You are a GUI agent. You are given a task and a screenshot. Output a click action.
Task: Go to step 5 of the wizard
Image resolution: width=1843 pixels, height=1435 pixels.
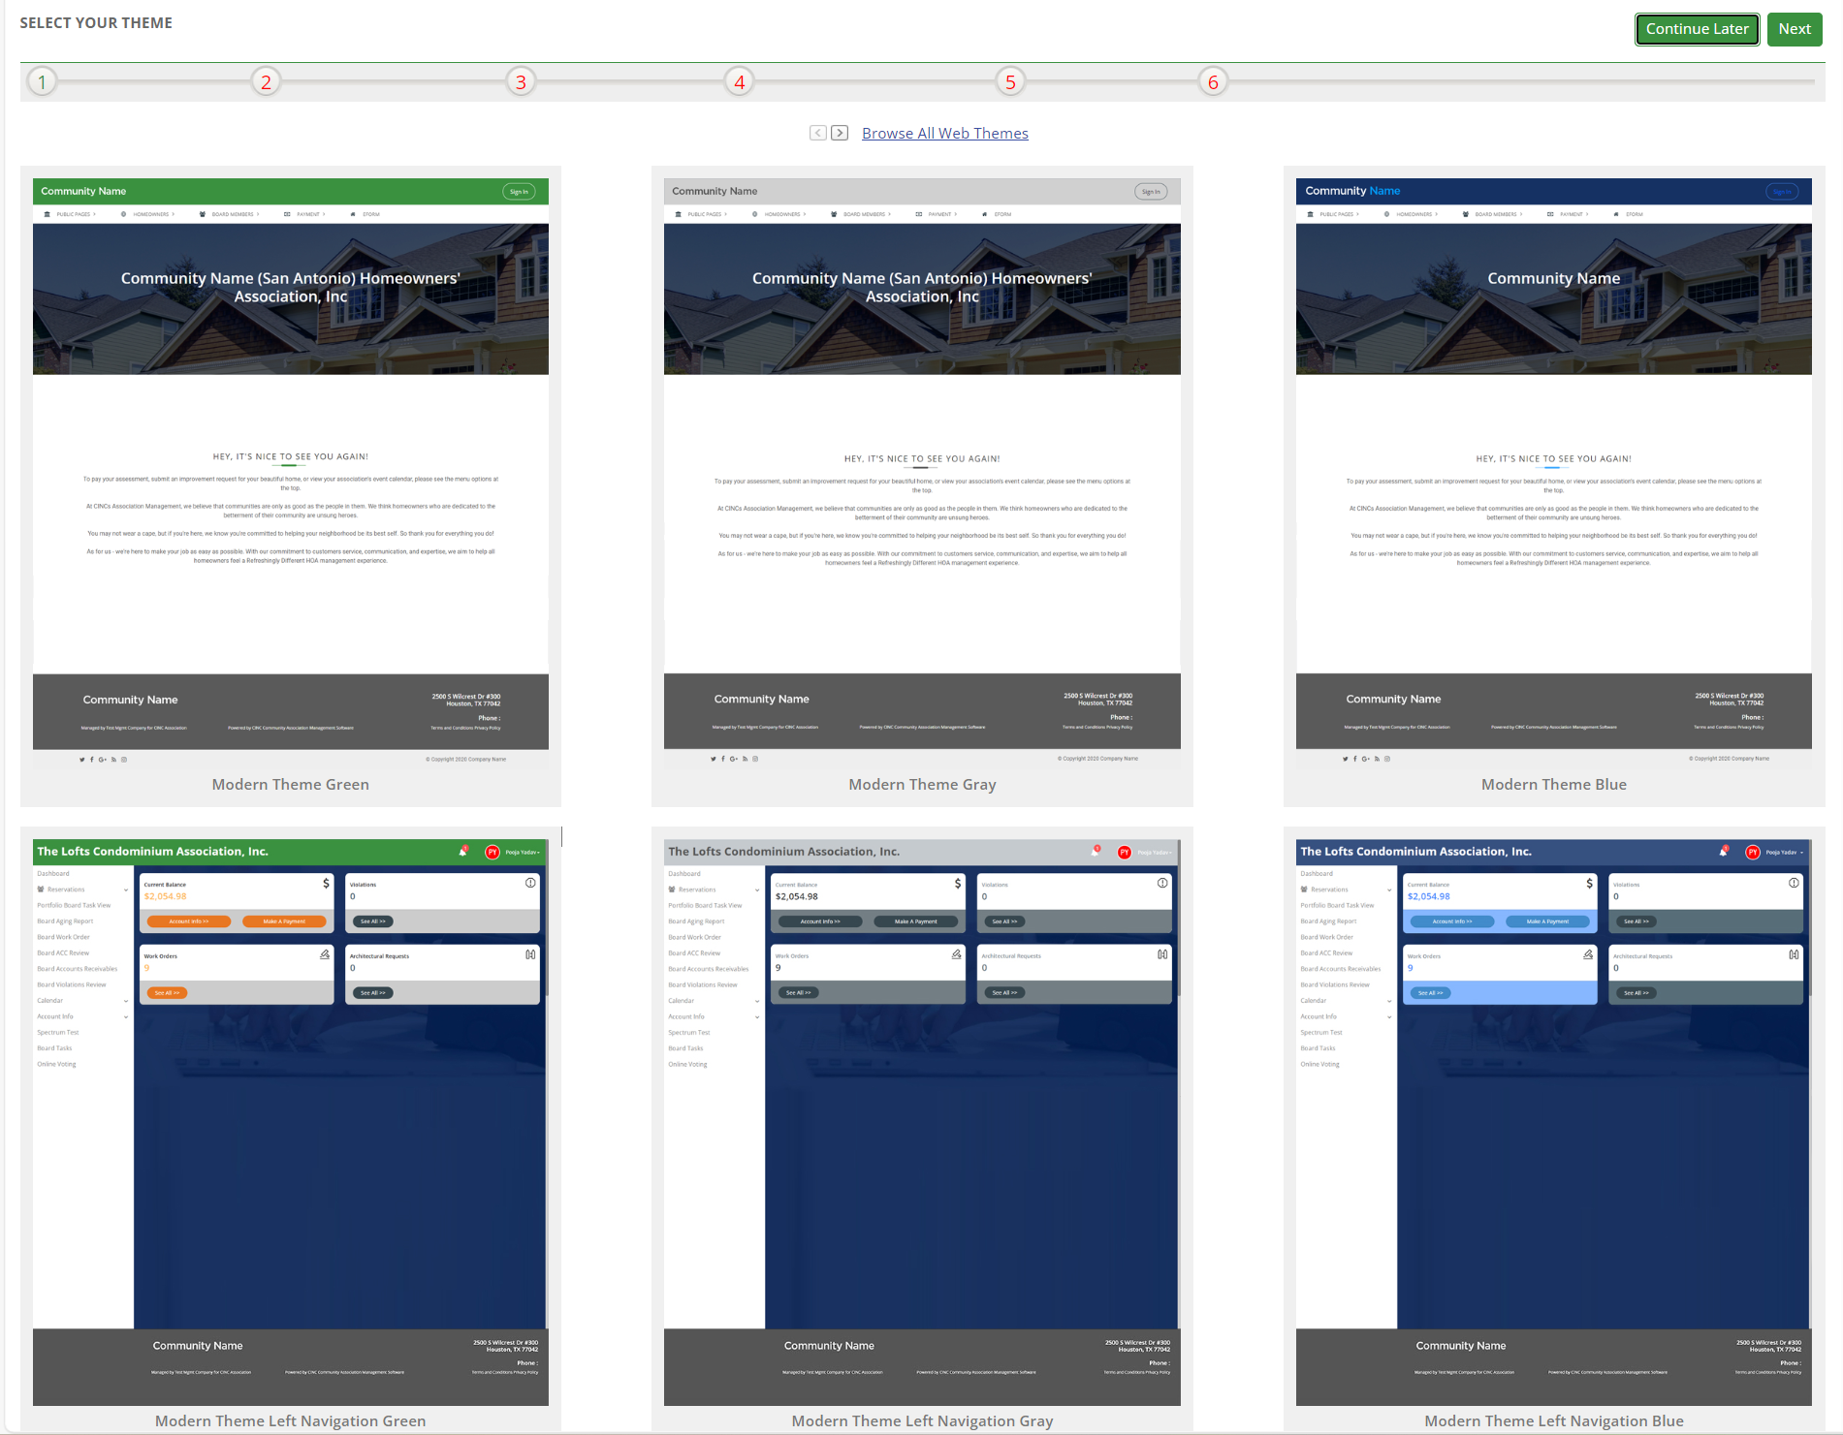[x=1010, y=81]
